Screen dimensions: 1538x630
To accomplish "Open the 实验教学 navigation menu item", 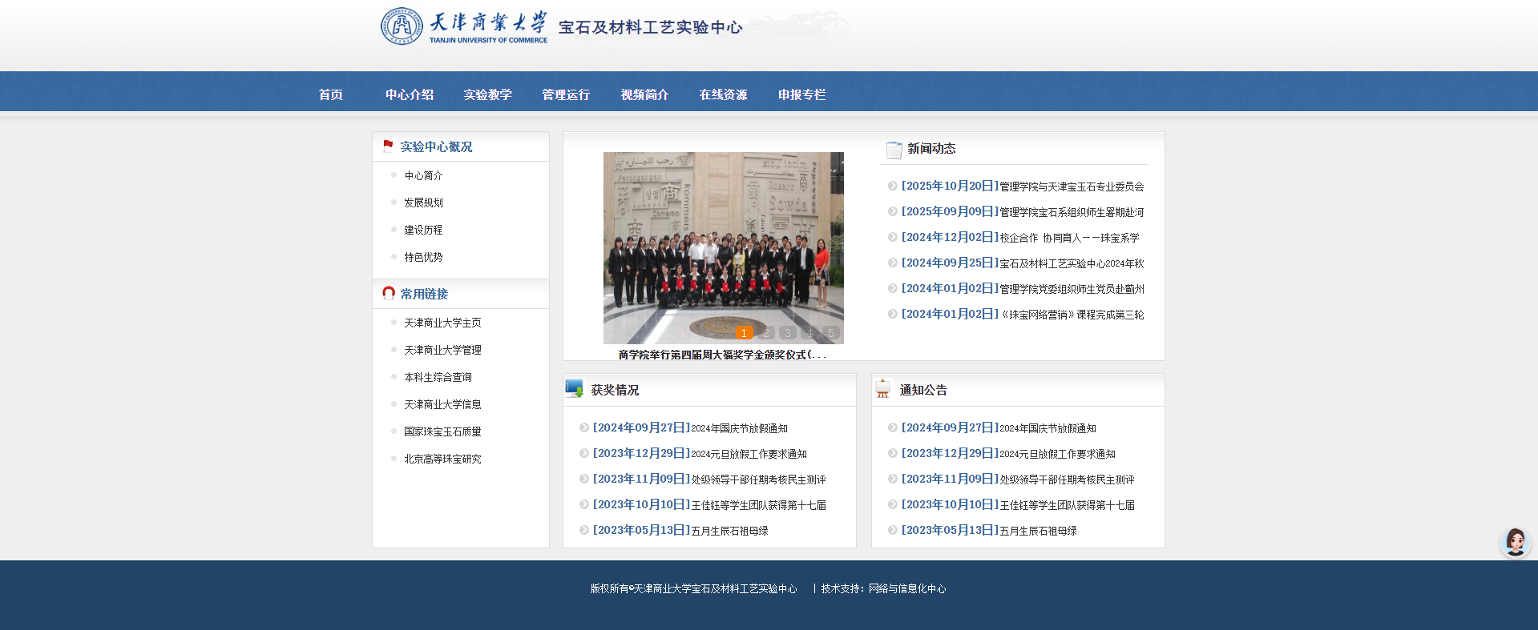I will tap(487, 94).
